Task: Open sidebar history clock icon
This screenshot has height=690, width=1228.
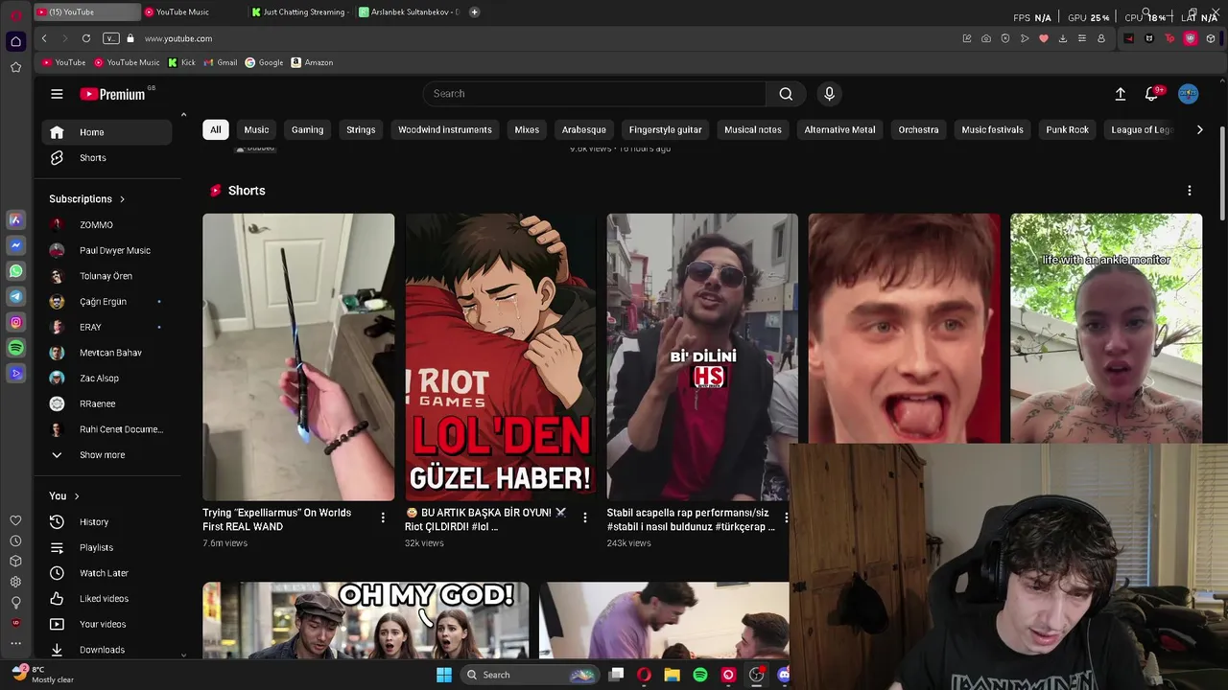Action: click(15, 541)
